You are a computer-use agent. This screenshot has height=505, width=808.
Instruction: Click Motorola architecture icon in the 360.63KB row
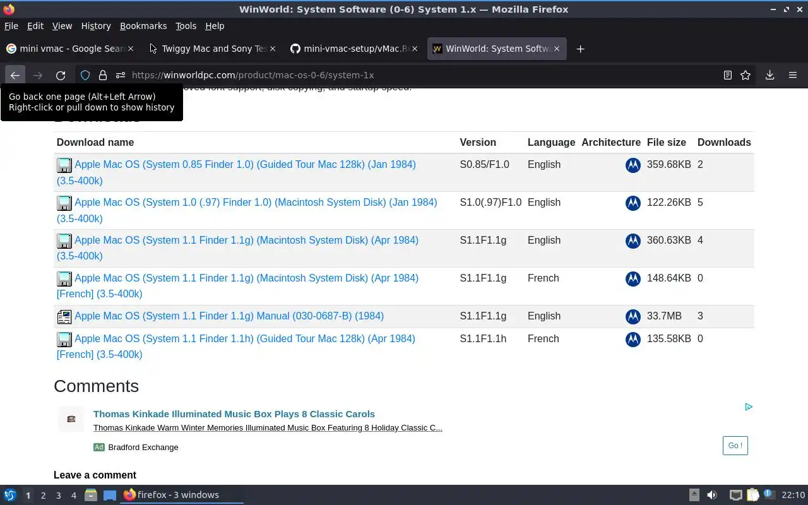pyautogui.click(x=633, y=241)
